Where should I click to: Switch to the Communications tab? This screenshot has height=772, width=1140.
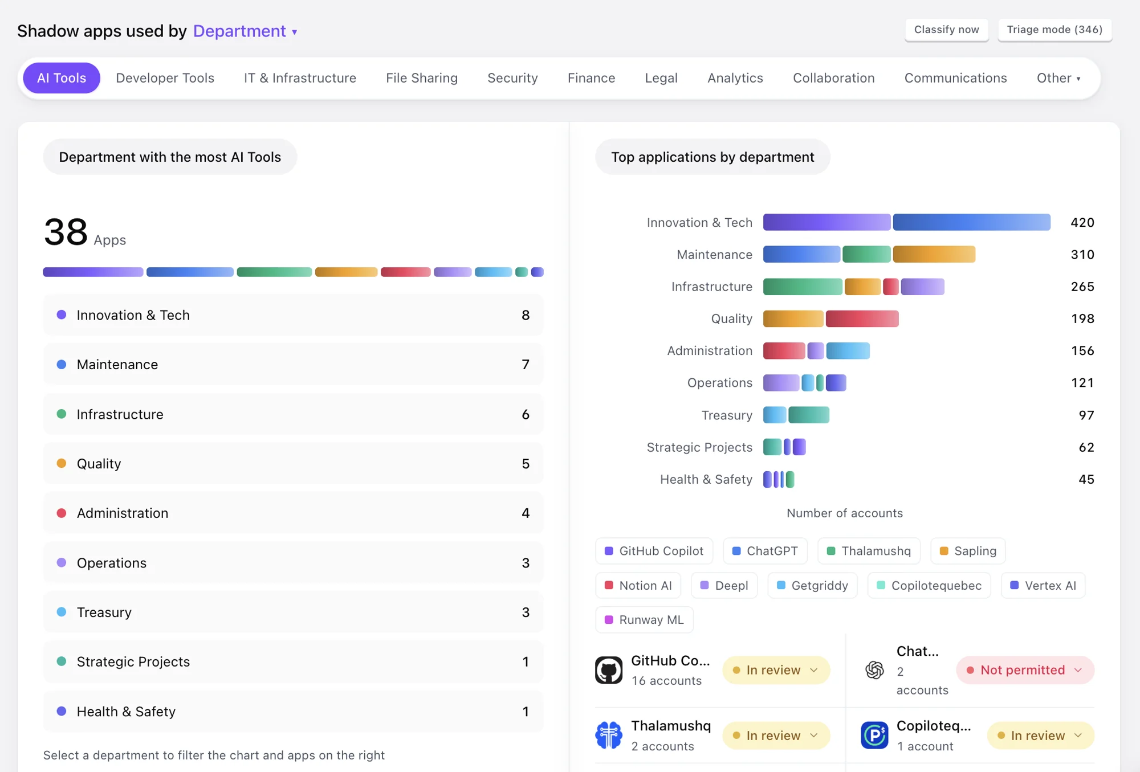955,78
